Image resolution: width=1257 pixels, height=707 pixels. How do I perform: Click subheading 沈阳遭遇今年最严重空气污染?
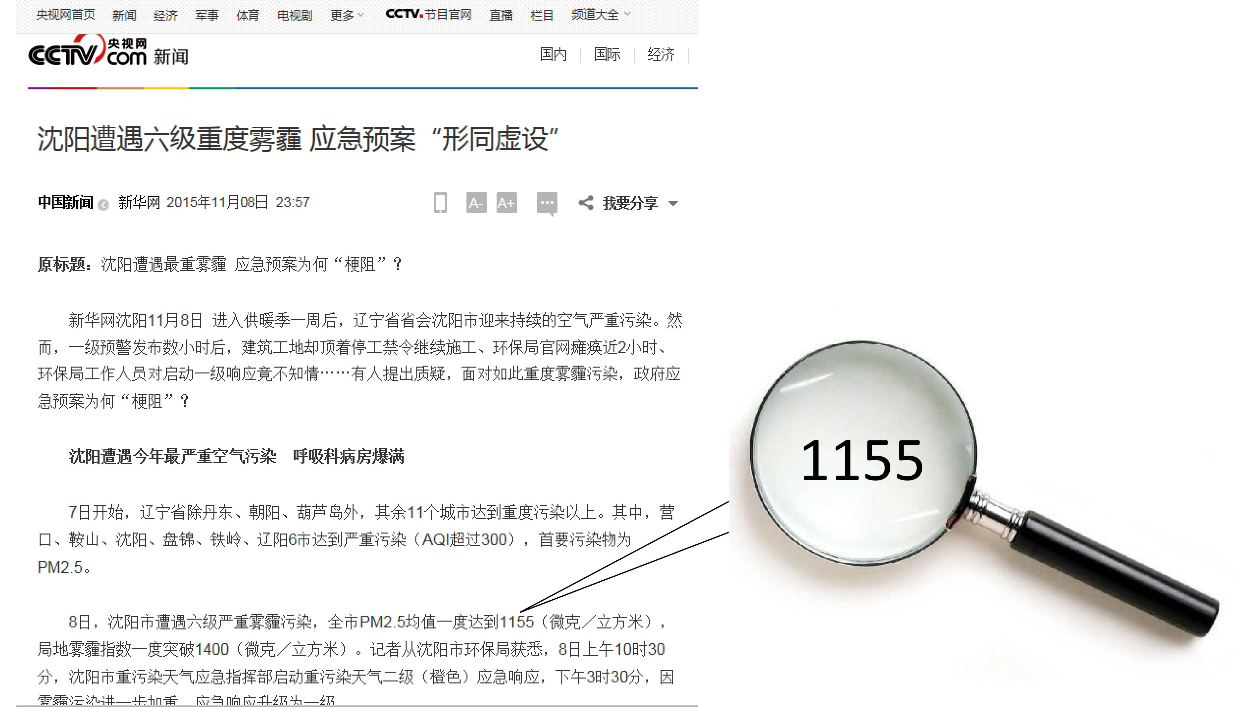pyautogui.click(x=172, y=456)
